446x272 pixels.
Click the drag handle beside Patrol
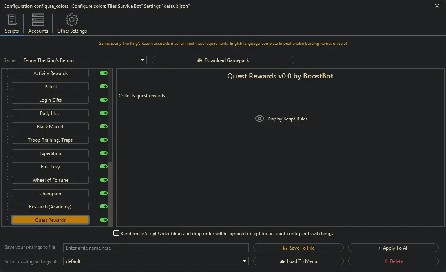tap(5, 86)
